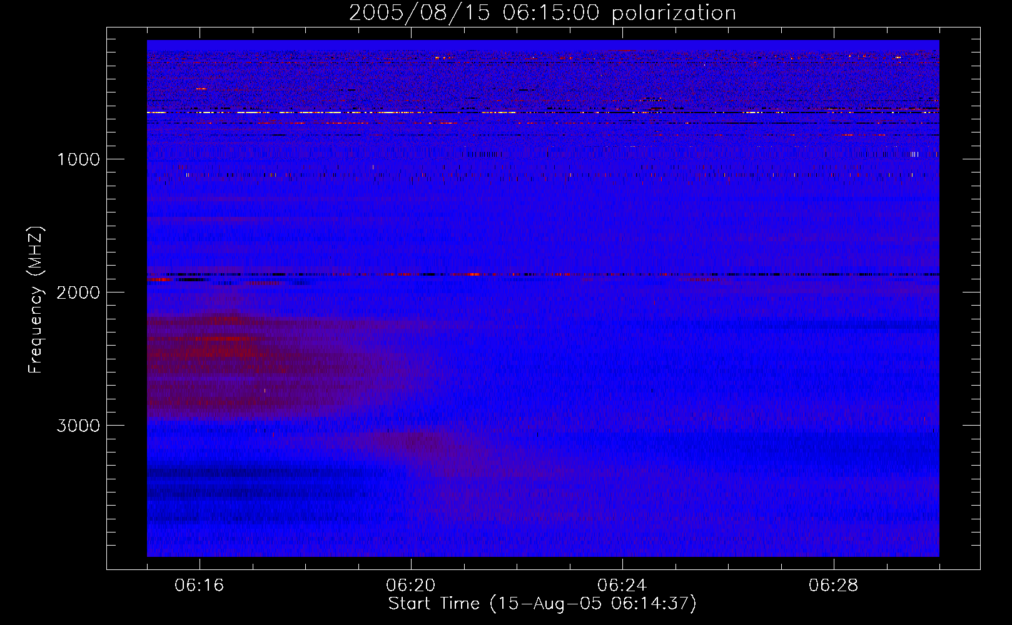Click the plot title "2005/08/15 06:15:00 polarization"
Viewport: 1012px width, 625px height.
[542, 13]
